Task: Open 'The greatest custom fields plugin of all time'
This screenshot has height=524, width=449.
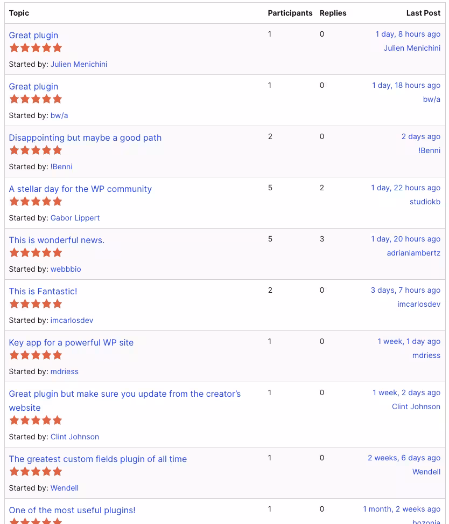Action: point(98,459)
